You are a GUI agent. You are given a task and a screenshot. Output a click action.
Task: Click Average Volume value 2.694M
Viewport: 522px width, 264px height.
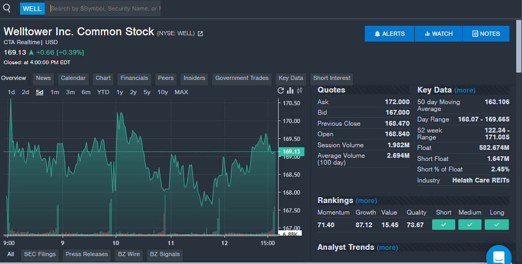pos(398,156)
